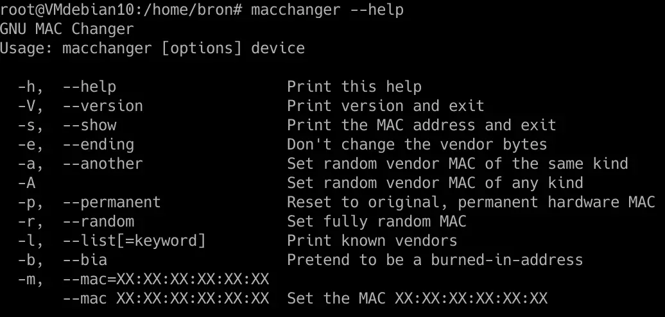
Task: Click the root@VMdebian10 shell prompt
Action: click(x=121, y=10)
